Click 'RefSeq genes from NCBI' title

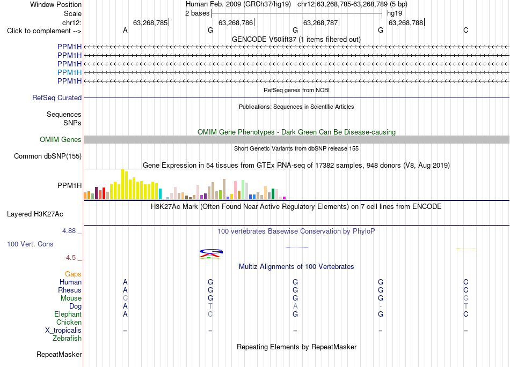click(x=296, y=90)
